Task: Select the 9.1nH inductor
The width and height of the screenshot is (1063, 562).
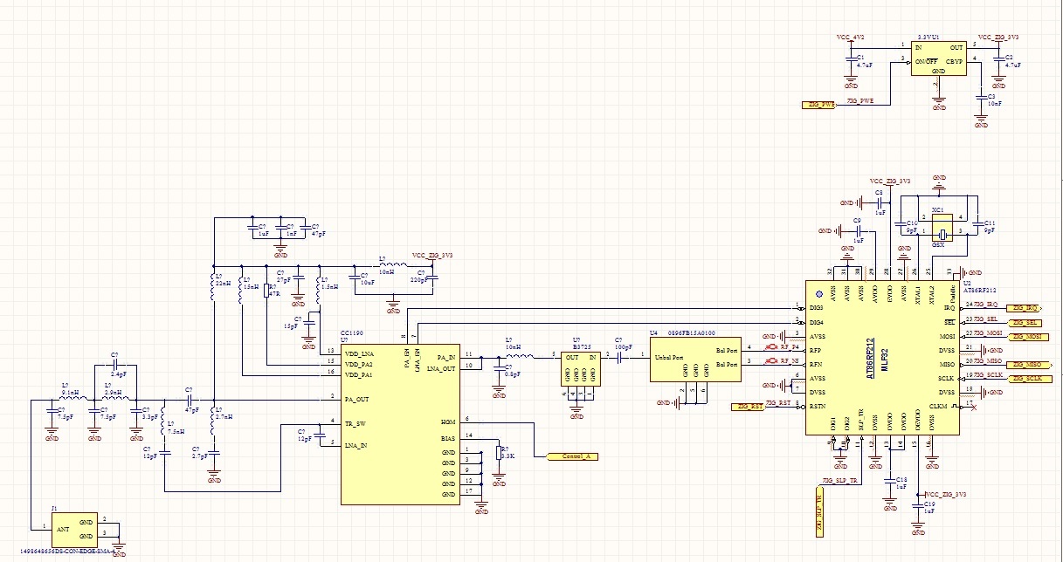Action: point(72,399)
